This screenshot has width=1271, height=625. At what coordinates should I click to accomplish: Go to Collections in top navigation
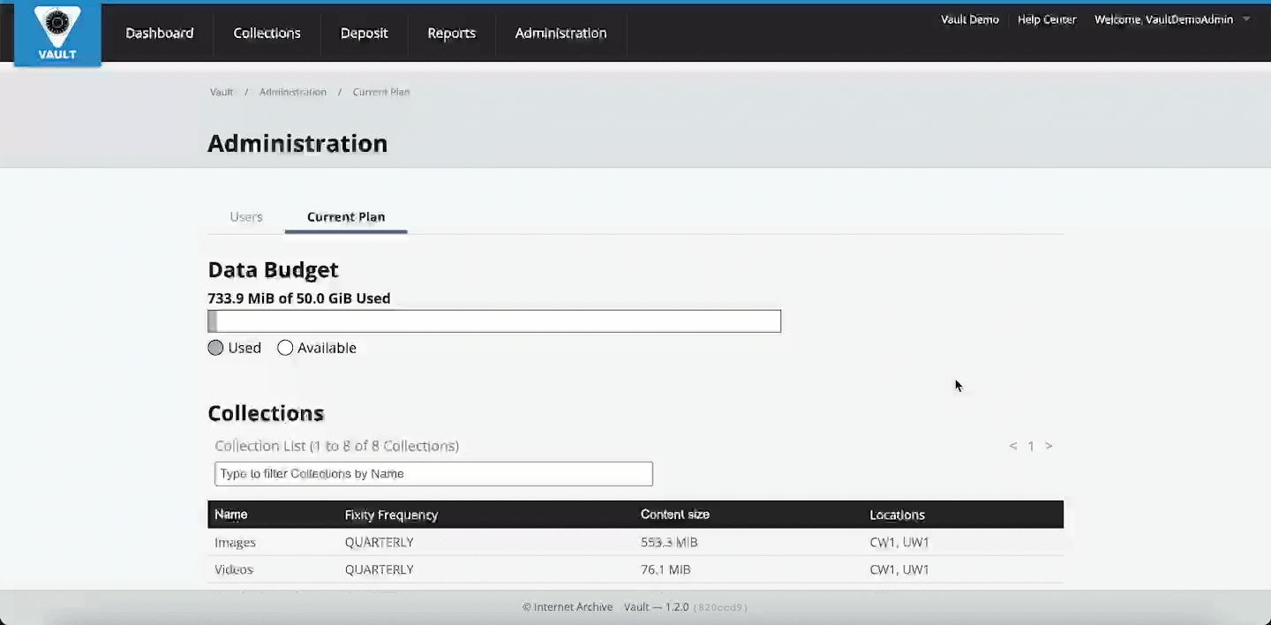click(x=267, y=33)
